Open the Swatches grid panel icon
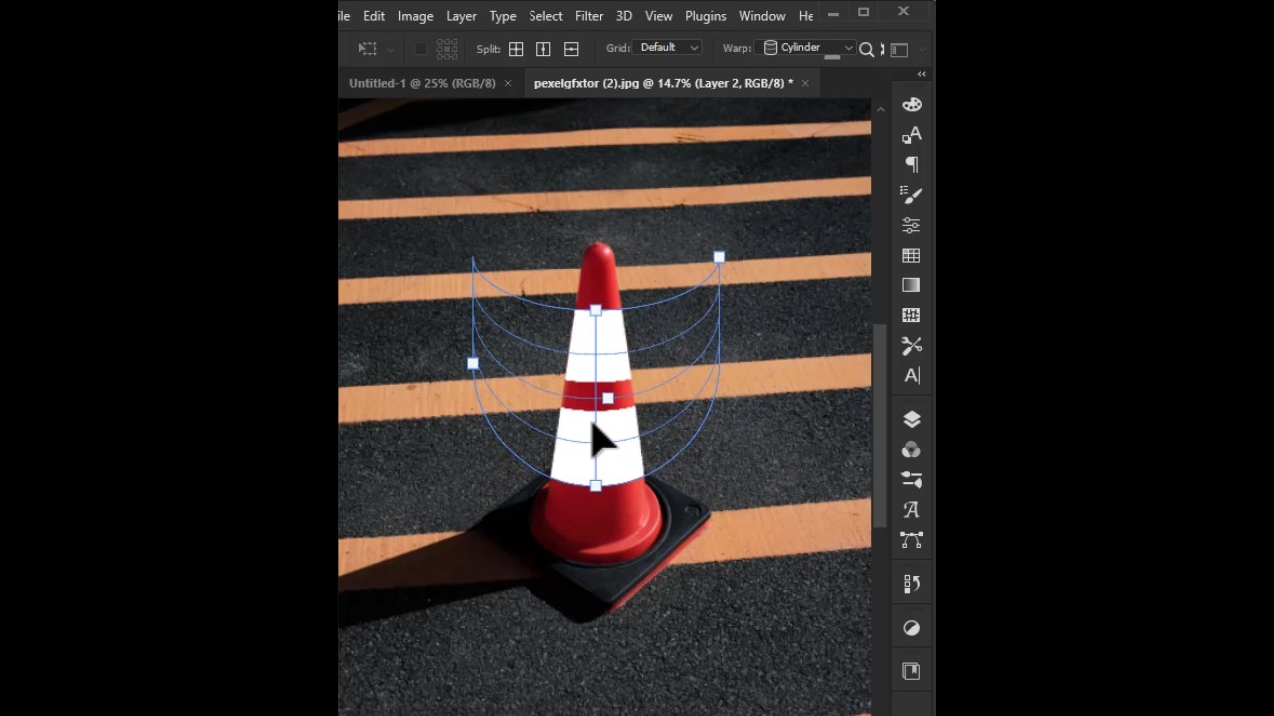Image resolution: width=1274 pixels, height=716 pixels. (x=912, y=256)
